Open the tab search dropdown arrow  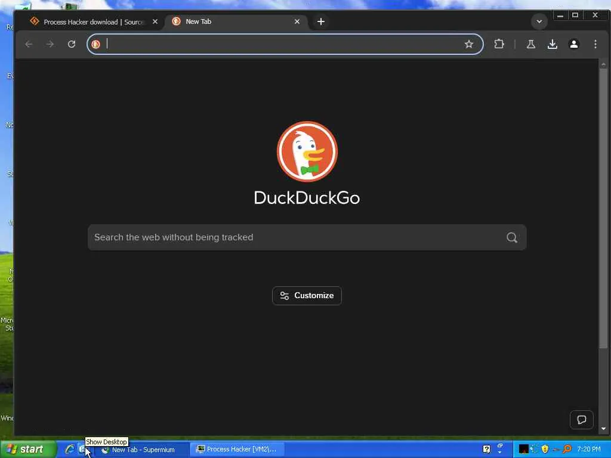(x=539, y=22)
